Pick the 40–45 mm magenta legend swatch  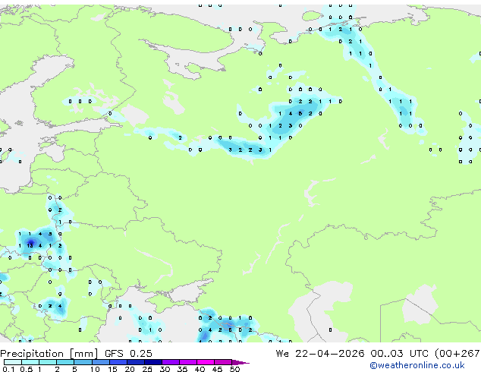[206, 362]
